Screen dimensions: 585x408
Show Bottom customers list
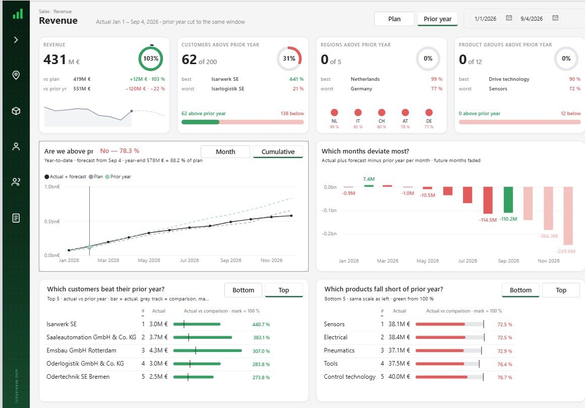243,290
